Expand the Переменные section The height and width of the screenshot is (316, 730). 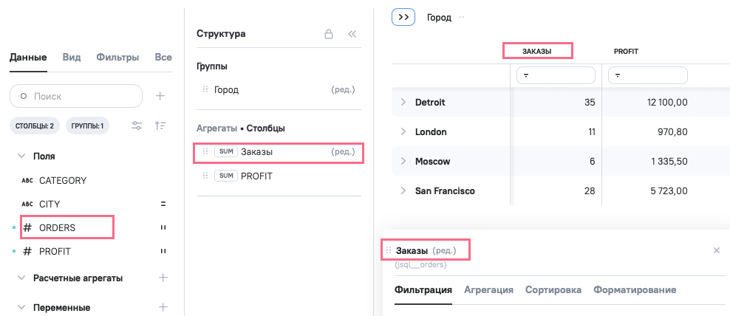[x=21, y=308]
